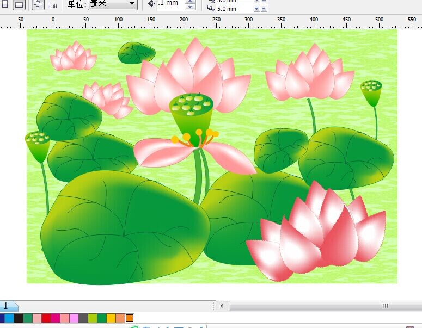Select landscape page orientation icon
422x328 pixels.
coord(19,5)
